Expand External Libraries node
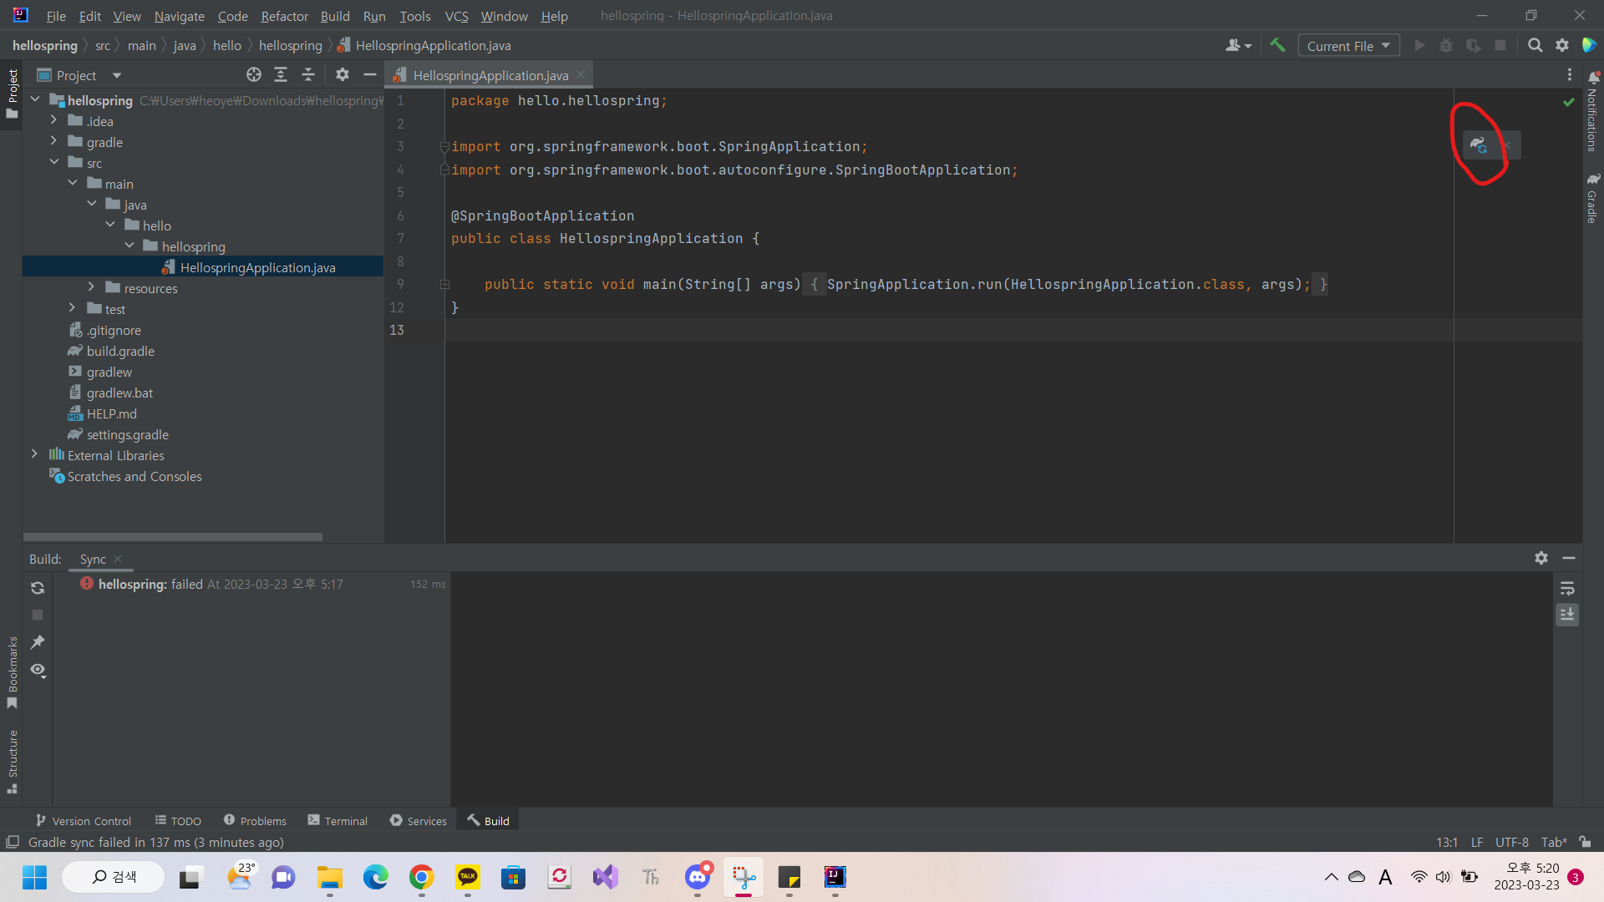 coord(34,455)
